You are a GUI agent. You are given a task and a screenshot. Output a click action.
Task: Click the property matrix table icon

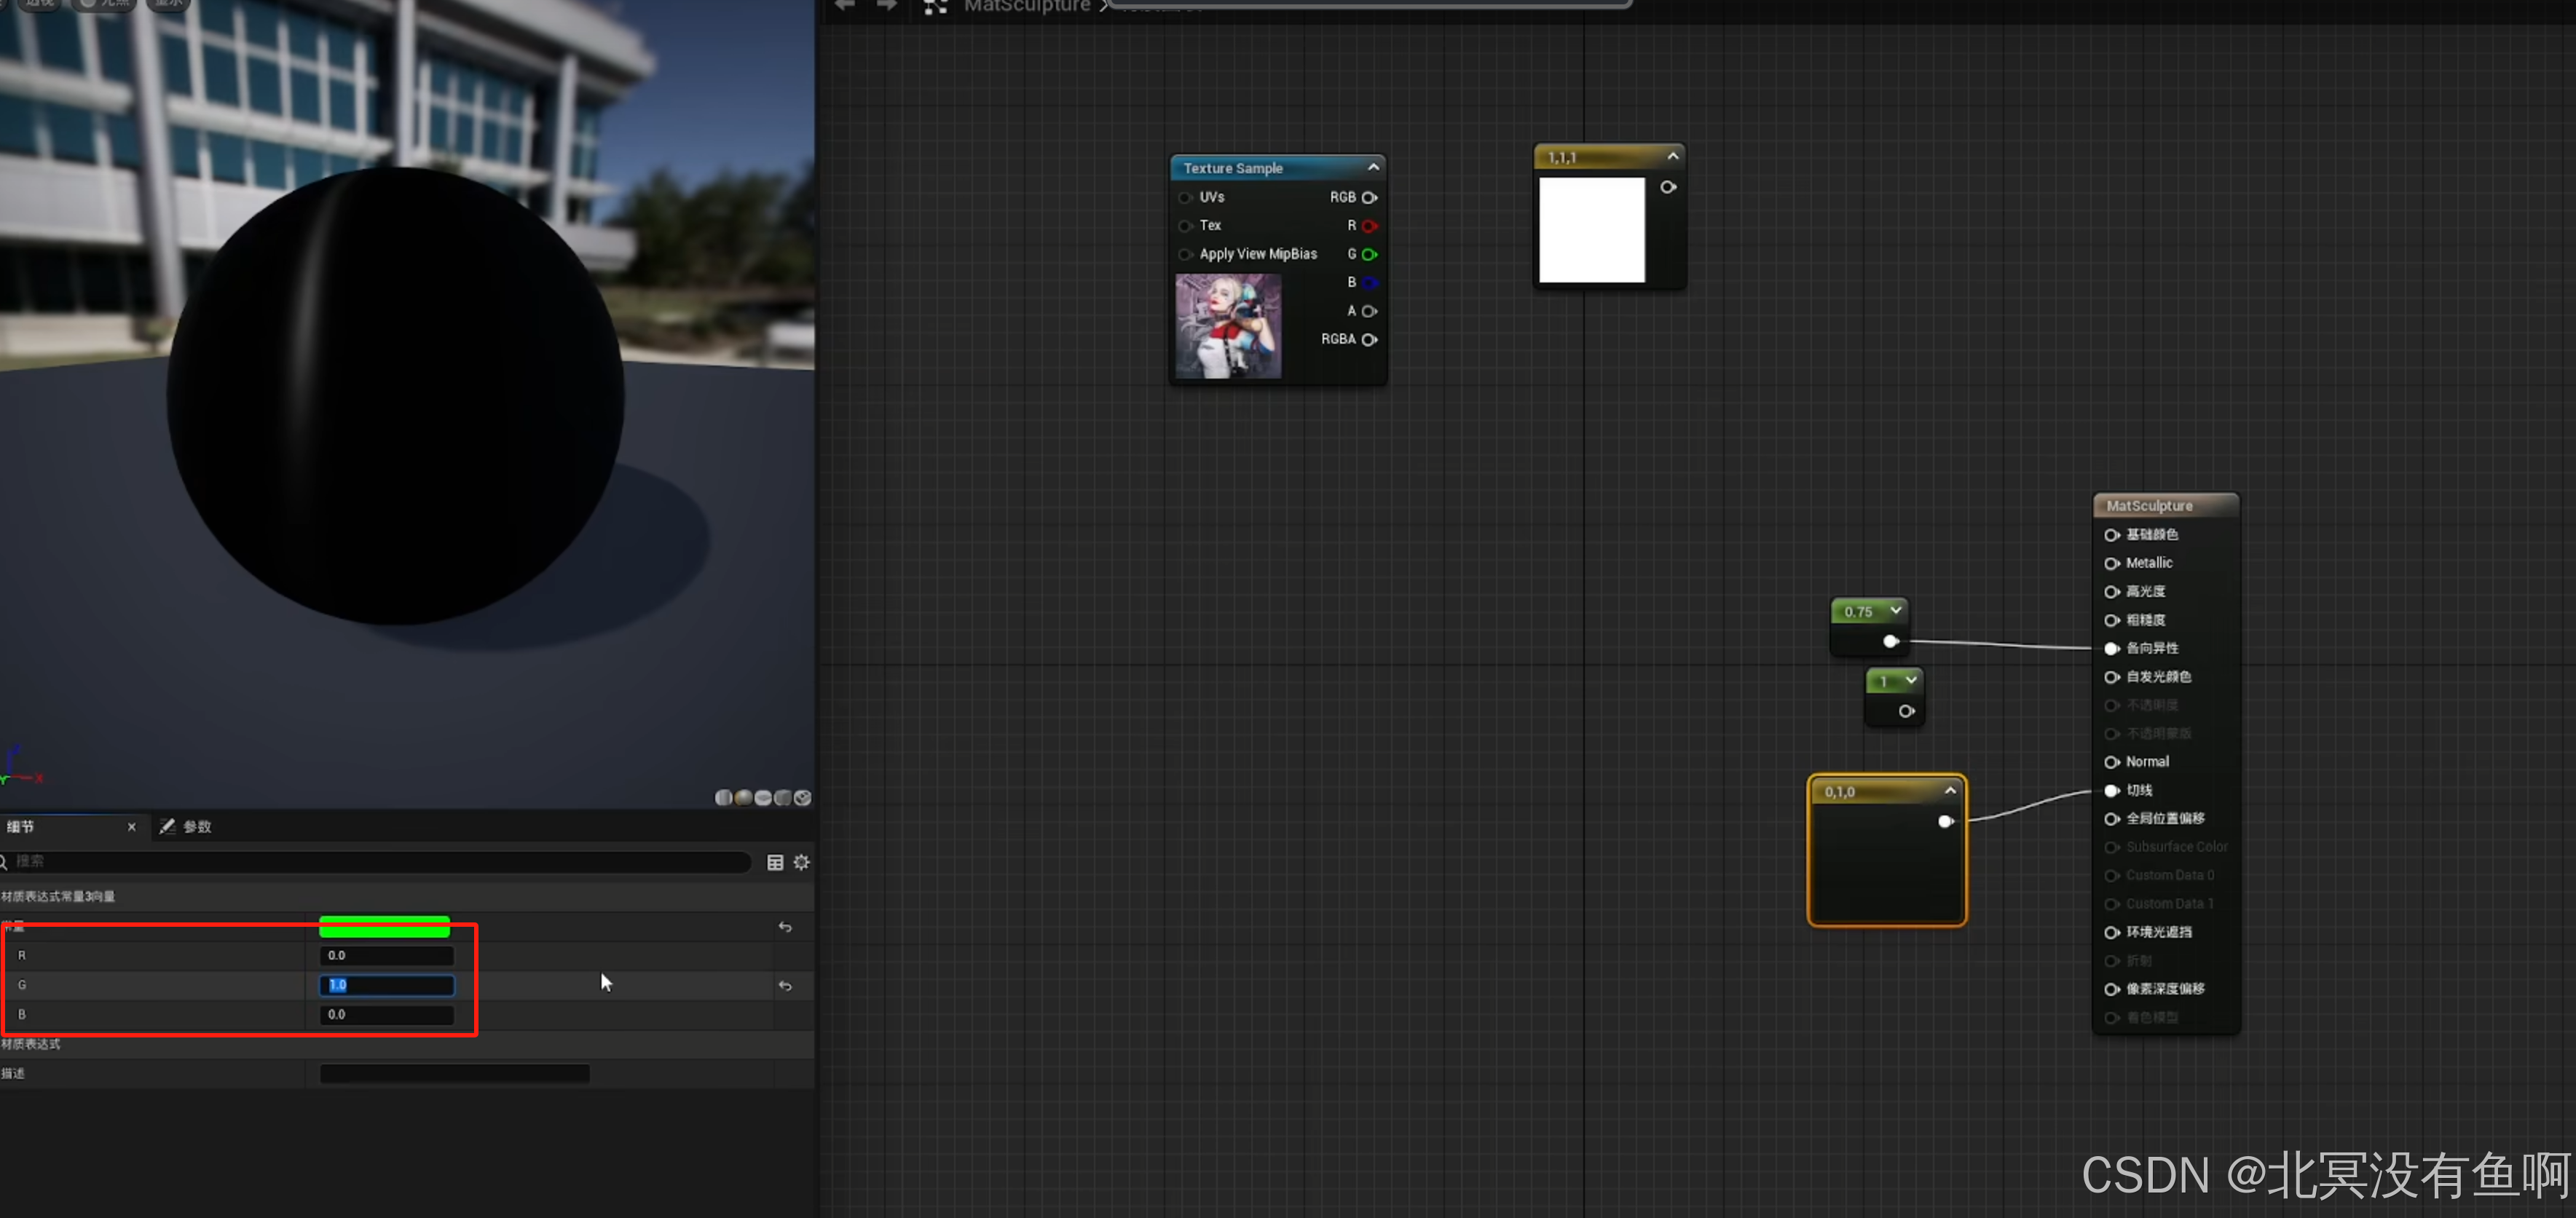(x=775, y=862)
